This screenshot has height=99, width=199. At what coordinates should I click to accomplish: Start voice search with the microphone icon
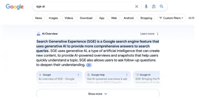[x=146, y=6]
